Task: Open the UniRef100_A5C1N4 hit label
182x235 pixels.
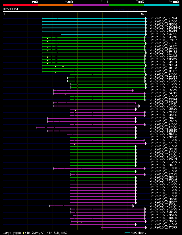Action: 163,65
